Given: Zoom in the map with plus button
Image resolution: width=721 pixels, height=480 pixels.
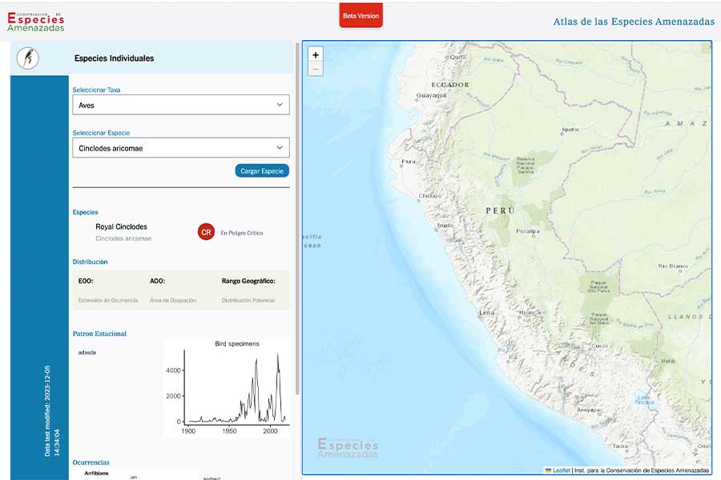Looking at the screenshot, I should coord(316,54).
